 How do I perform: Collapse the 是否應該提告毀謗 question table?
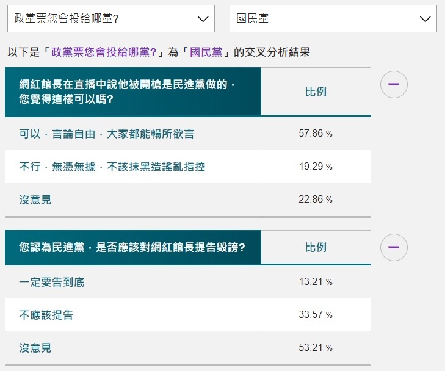click(394, 247)
